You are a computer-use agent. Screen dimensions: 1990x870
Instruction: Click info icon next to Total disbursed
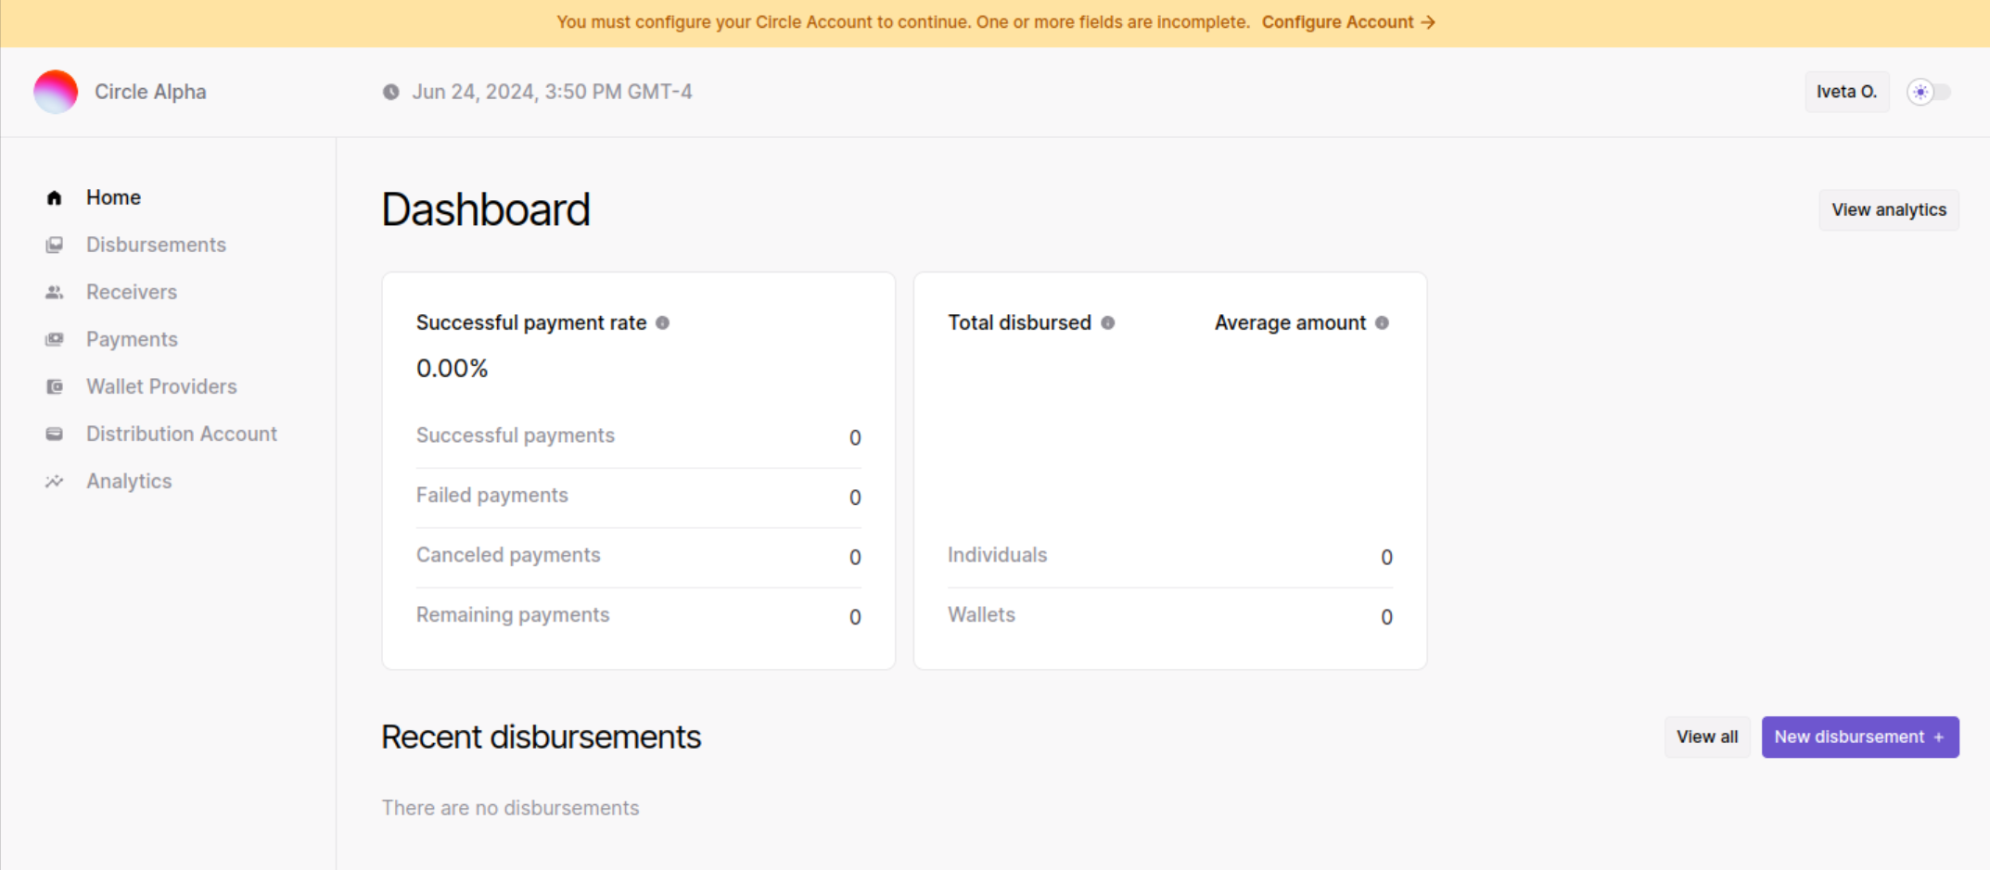tap(1107, 322)
